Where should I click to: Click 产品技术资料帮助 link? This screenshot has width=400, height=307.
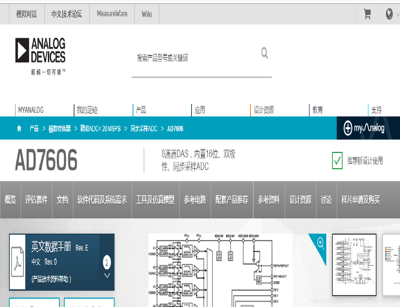[51, 279]
